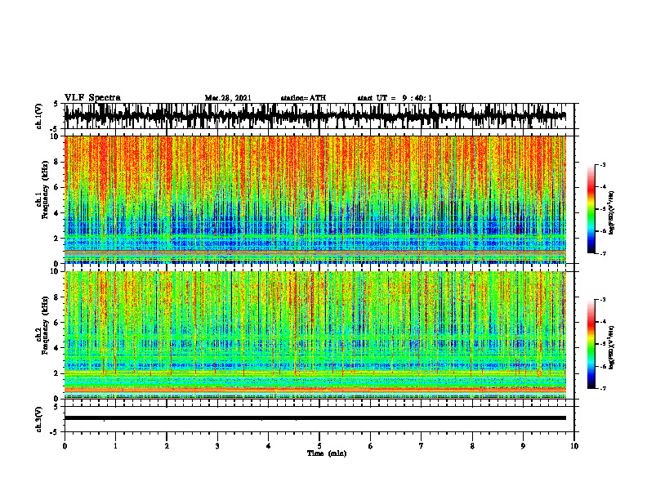
Task: Click the "VLF Spectra" title text
Action: click(92, 98)
